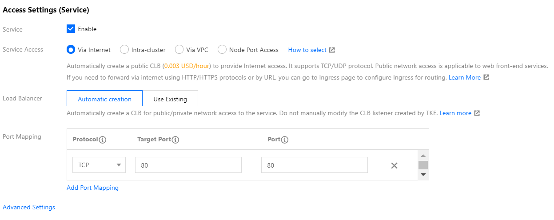Image resolution: width=554 pixels, height=220 pixels.
Task: Click the Port column info icon
Action: tap(285, 140)
